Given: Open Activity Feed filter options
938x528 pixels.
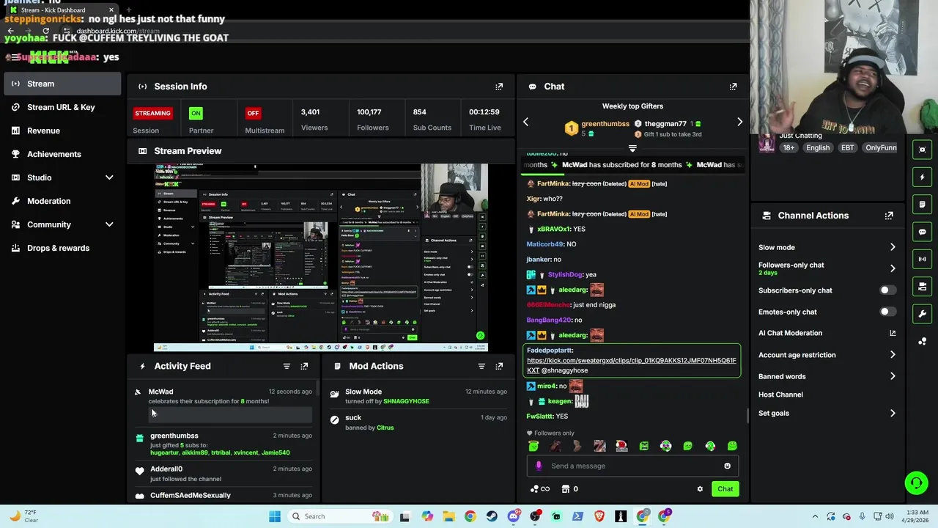Looking at the screenshot, I should click(287, 366).
